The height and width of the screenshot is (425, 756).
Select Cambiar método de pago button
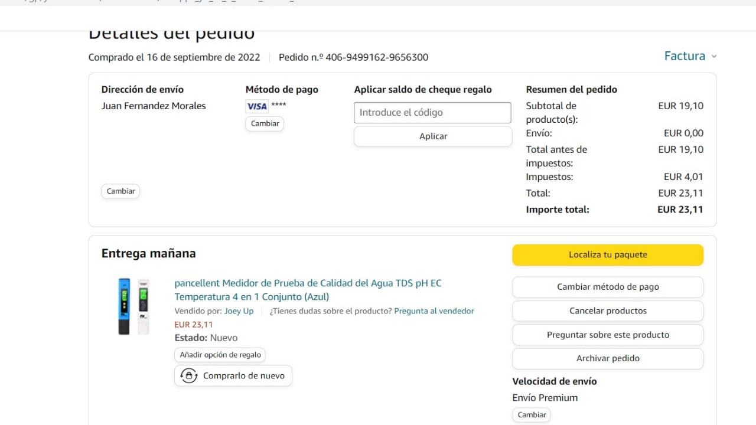[x=608, y=287]
